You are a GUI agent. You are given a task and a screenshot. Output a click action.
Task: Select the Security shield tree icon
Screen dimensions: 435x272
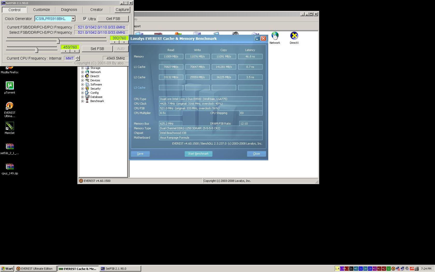[87, 89]
